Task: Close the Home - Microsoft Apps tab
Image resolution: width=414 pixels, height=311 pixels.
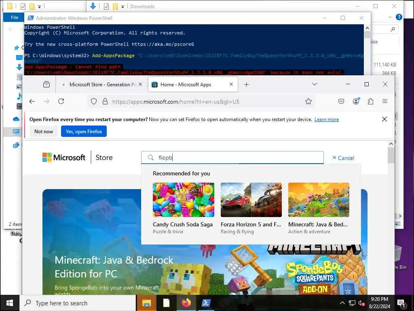Action: [231, 84]
